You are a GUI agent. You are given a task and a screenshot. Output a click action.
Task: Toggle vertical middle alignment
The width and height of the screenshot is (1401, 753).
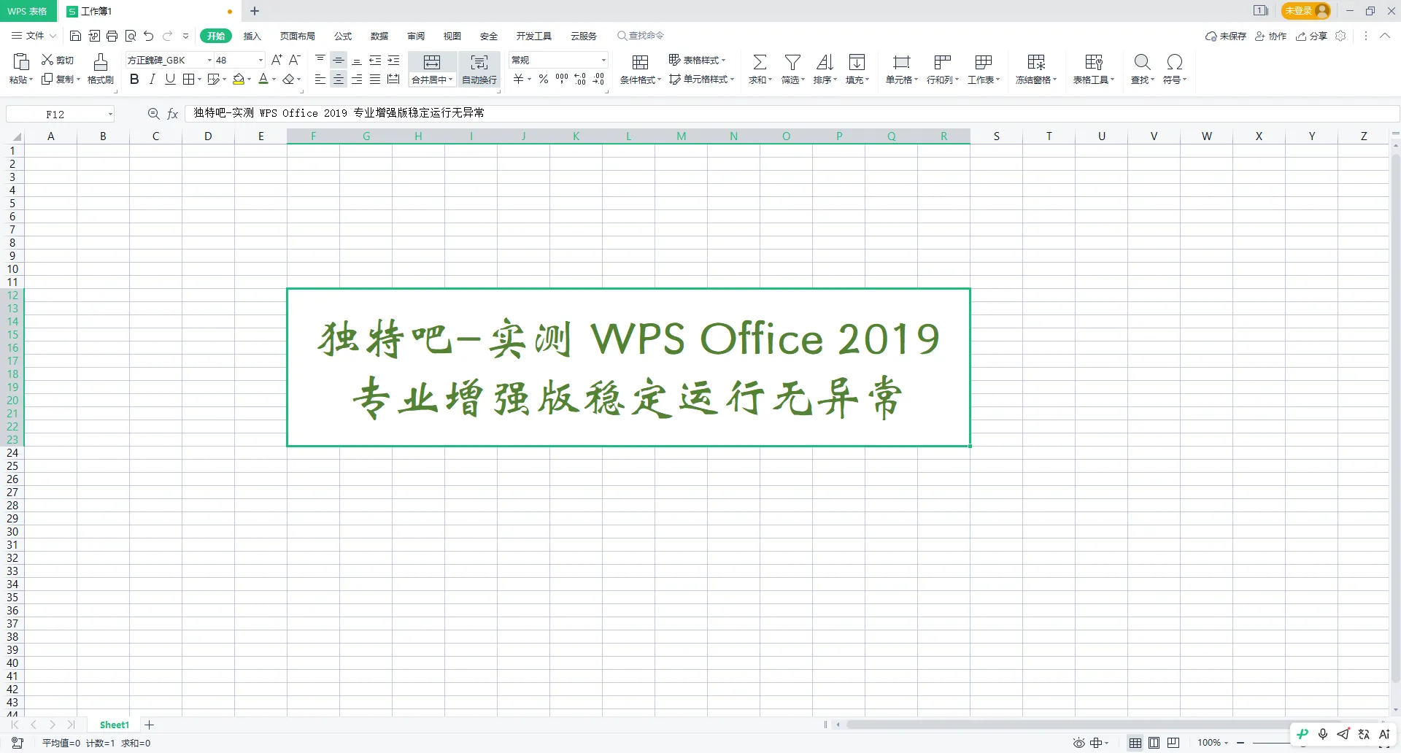point(339,60)
